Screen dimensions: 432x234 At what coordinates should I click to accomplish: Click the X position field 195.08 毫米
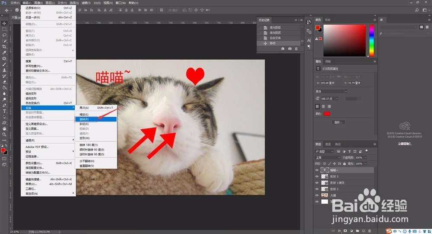pyautogui.click(x=327, y=83)
